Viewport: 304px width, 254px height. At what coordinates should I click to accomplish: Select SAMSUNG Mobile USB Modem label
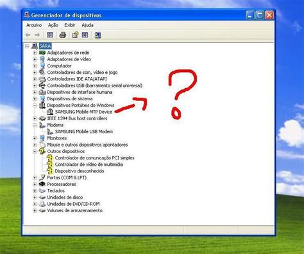pos(84,132)
